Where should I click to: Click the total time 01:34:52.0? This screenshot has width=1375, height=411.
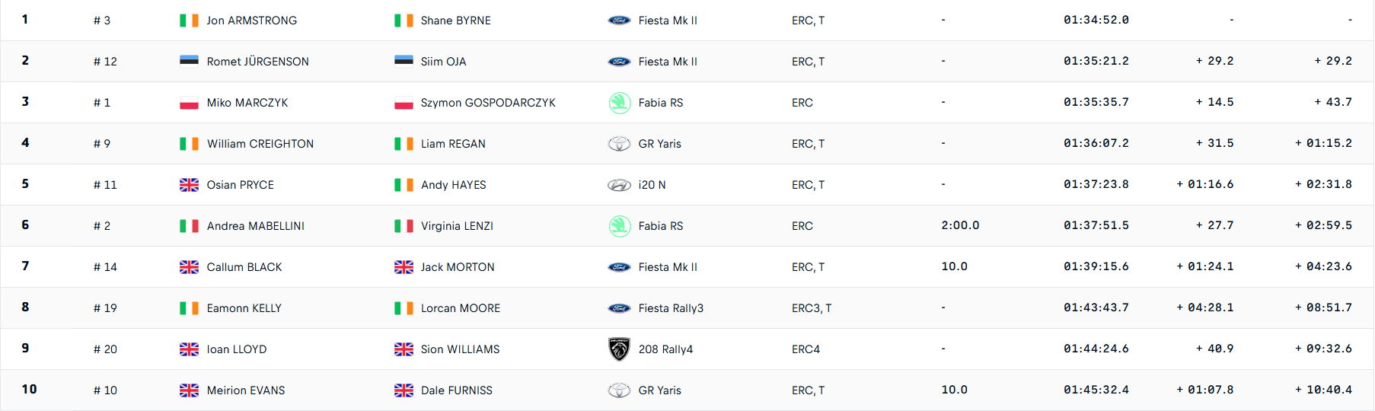[1096, 20]
